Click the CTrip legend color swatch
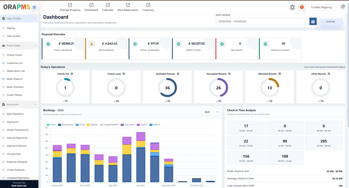The height and width of the screenshot is (188, 349). tap(77, 125)
